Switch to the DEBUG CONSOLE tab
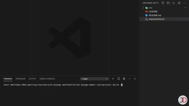Image resolution: width=189 pixels, height=106 pixels. pos(47,79)
